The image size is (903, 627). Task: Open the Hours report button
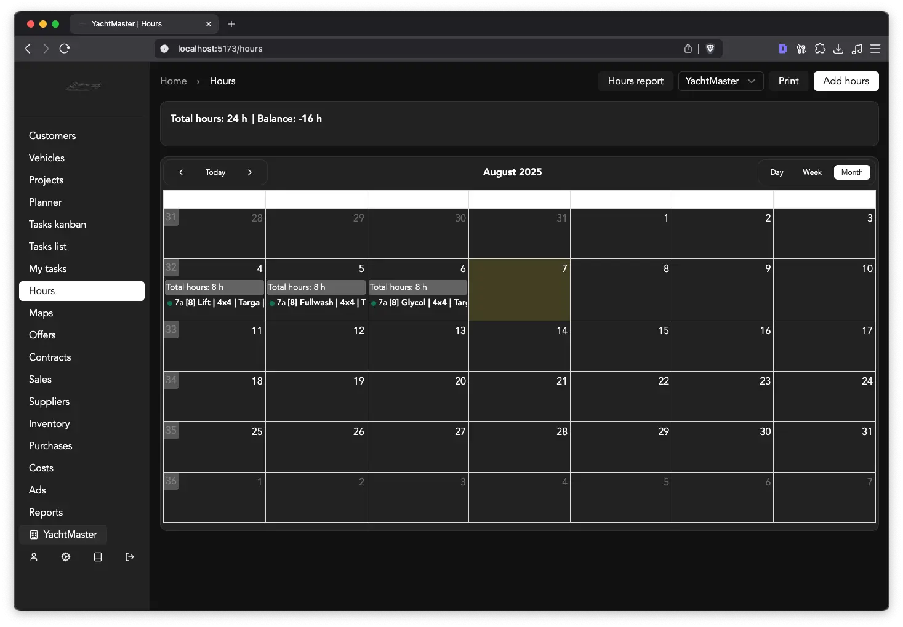[x=635, y=81]
